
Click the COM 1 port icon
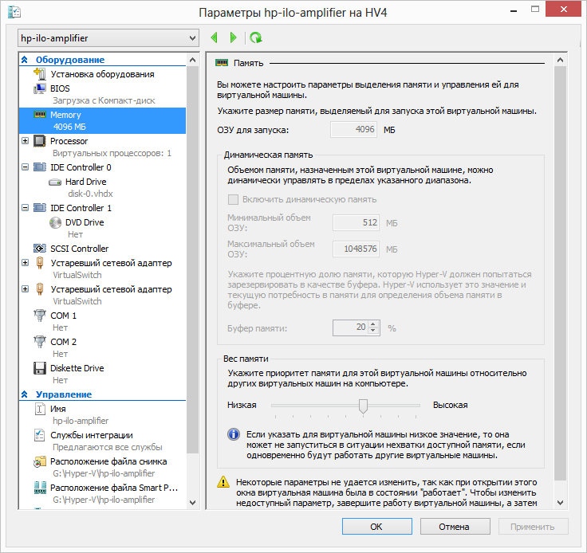click(40, 316)
